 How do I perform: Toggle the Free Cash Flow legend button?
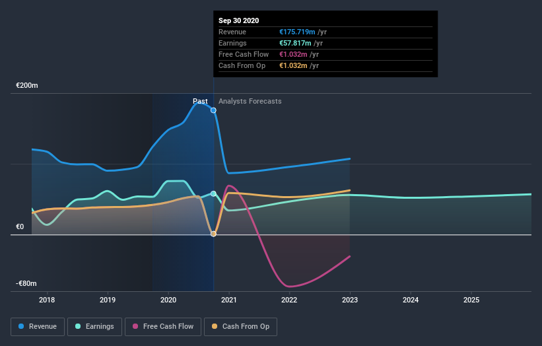[x=163, y=327]
